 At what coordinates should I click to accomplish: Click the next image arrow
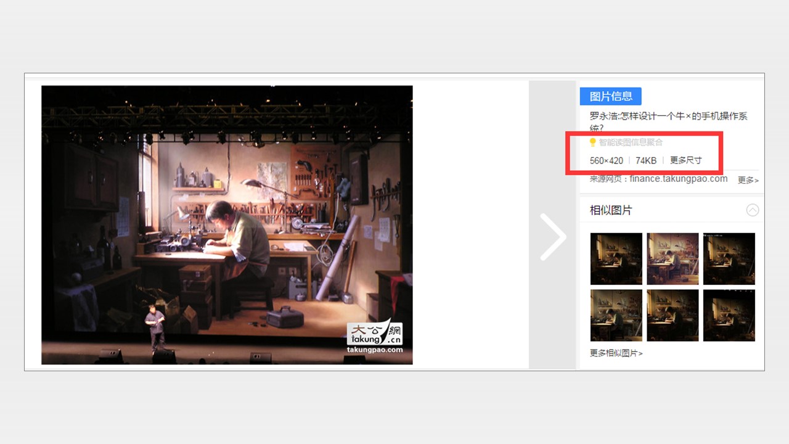[552, 237]
